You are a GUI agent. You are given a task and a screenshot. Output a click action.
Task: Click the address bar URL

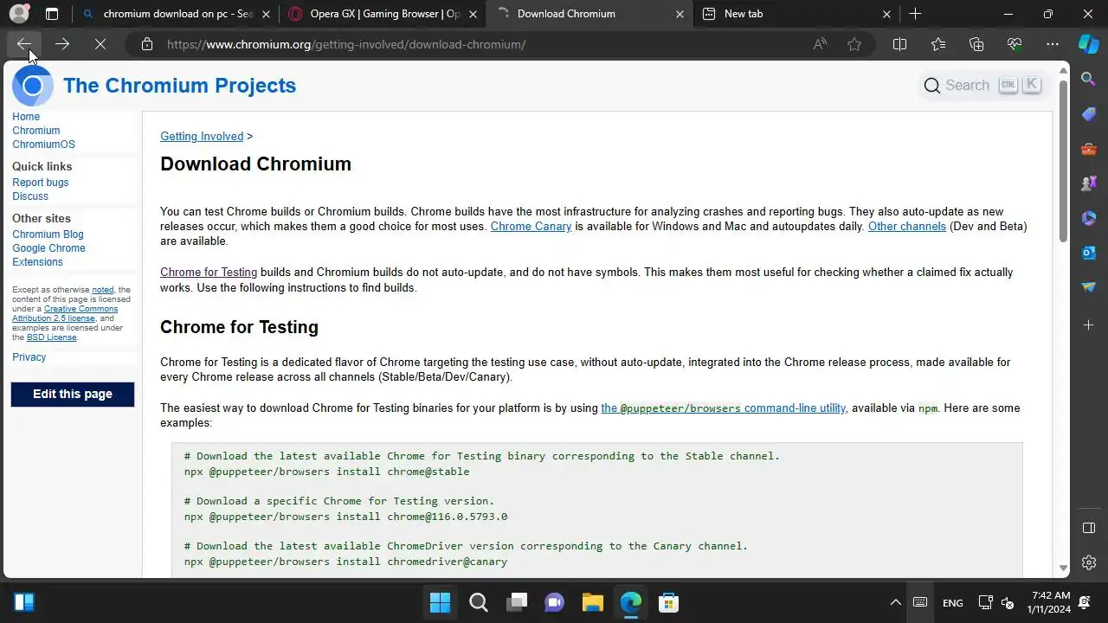pos(346,44)
